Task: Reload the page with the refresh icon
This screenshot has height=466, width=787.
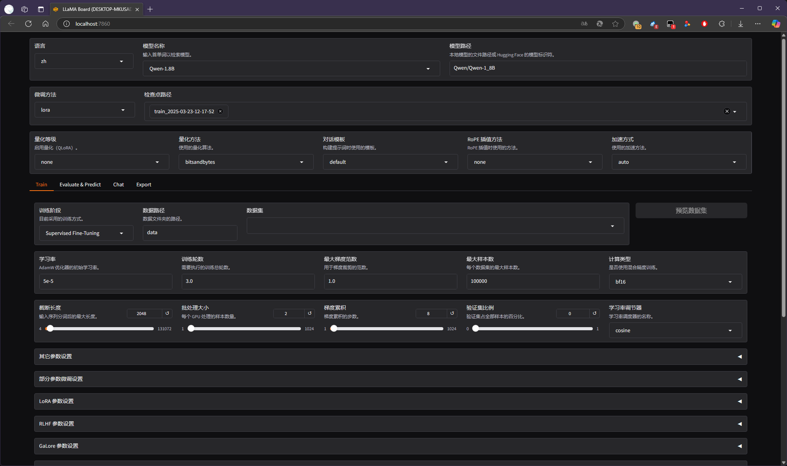Action: pyautogui.click(x=28, y=24)
